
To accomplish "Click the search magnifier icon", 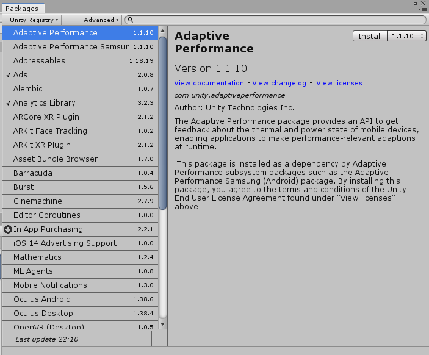I will pos(130,20).
